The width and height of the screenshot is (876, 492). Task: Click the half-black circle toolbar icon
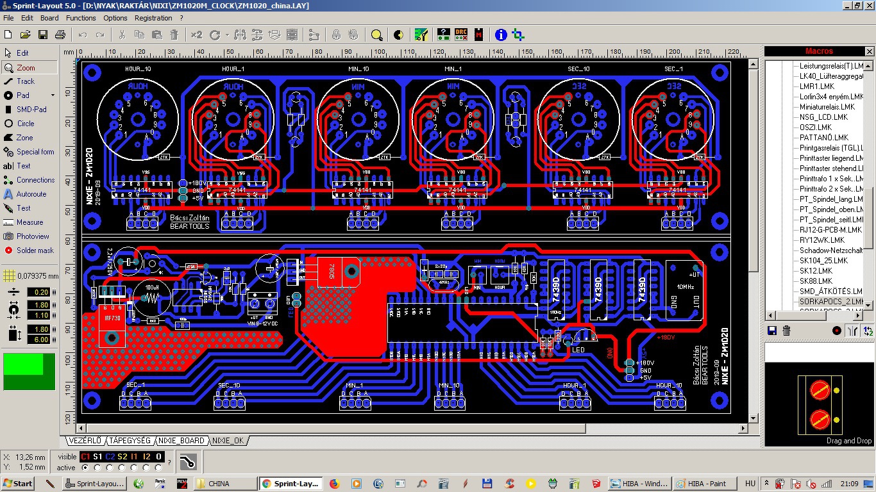coord(398,35)
